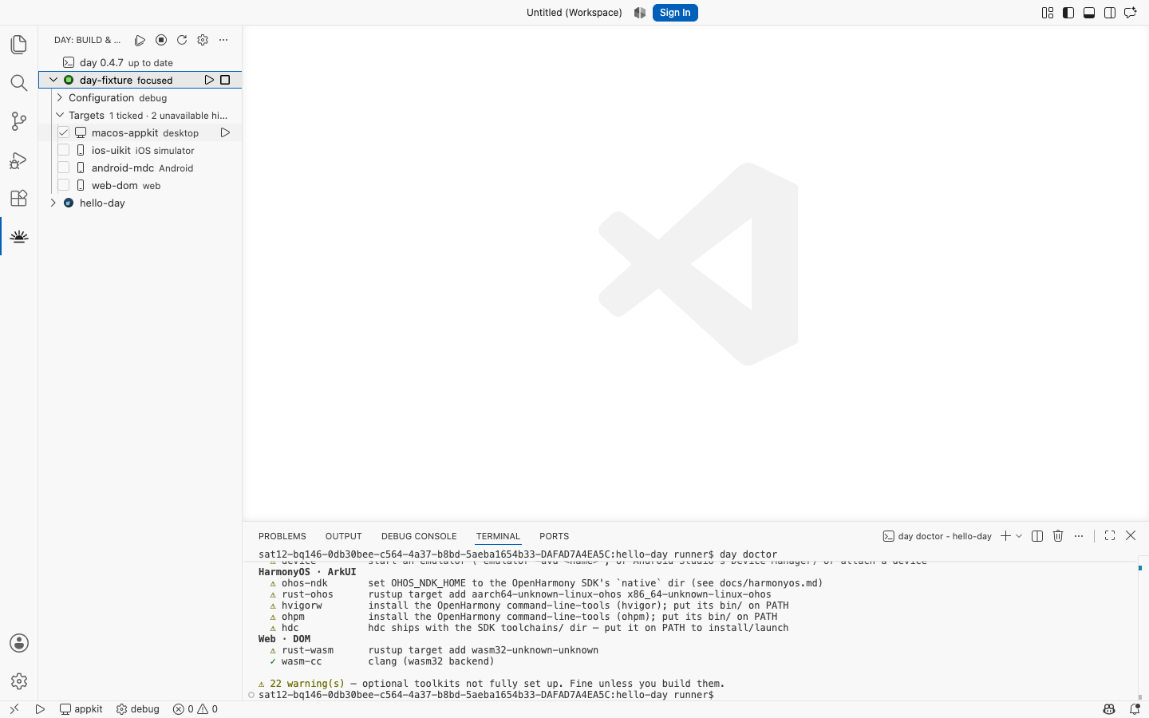Run the macos-appkit target

point(225,132)
